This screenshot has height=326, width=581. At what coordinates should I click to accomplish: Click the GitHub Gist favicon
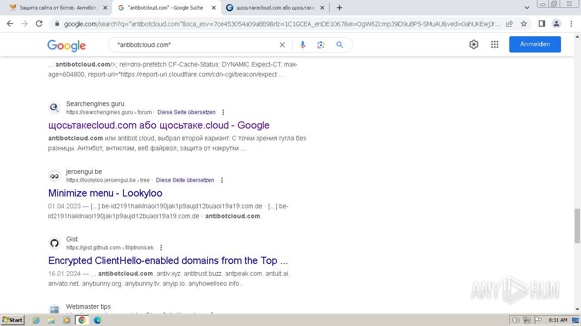(x=54, y=243)
